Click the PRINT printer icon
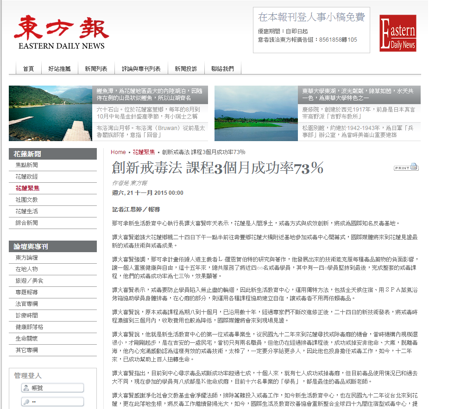 point(406,167)
